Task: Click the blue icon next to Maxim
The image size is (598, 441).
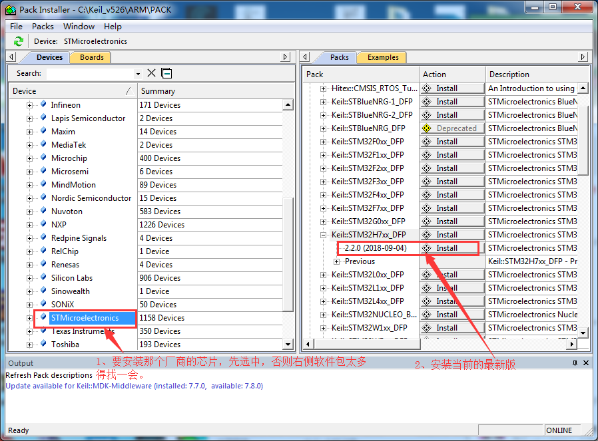Action: tap(43, 130)
